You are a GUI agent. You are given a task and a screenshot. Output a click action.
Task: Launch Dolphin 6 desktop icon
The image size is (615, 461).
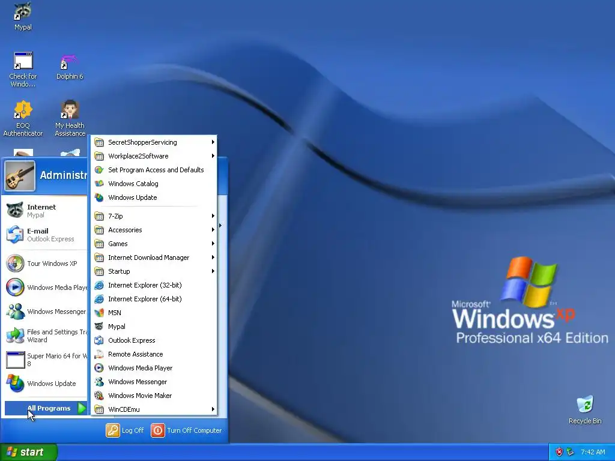pos(70,67)
